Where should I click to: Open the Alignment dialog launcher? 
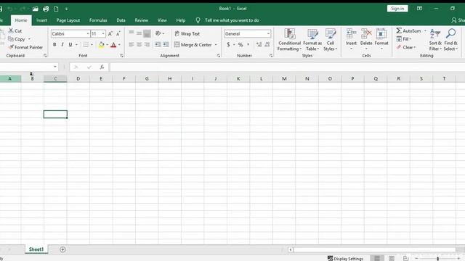219,56
